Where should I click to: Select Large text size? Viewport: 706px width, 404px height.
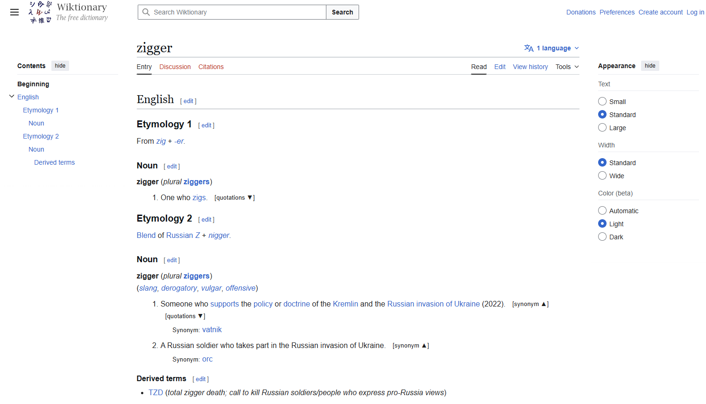coord(602,127)
